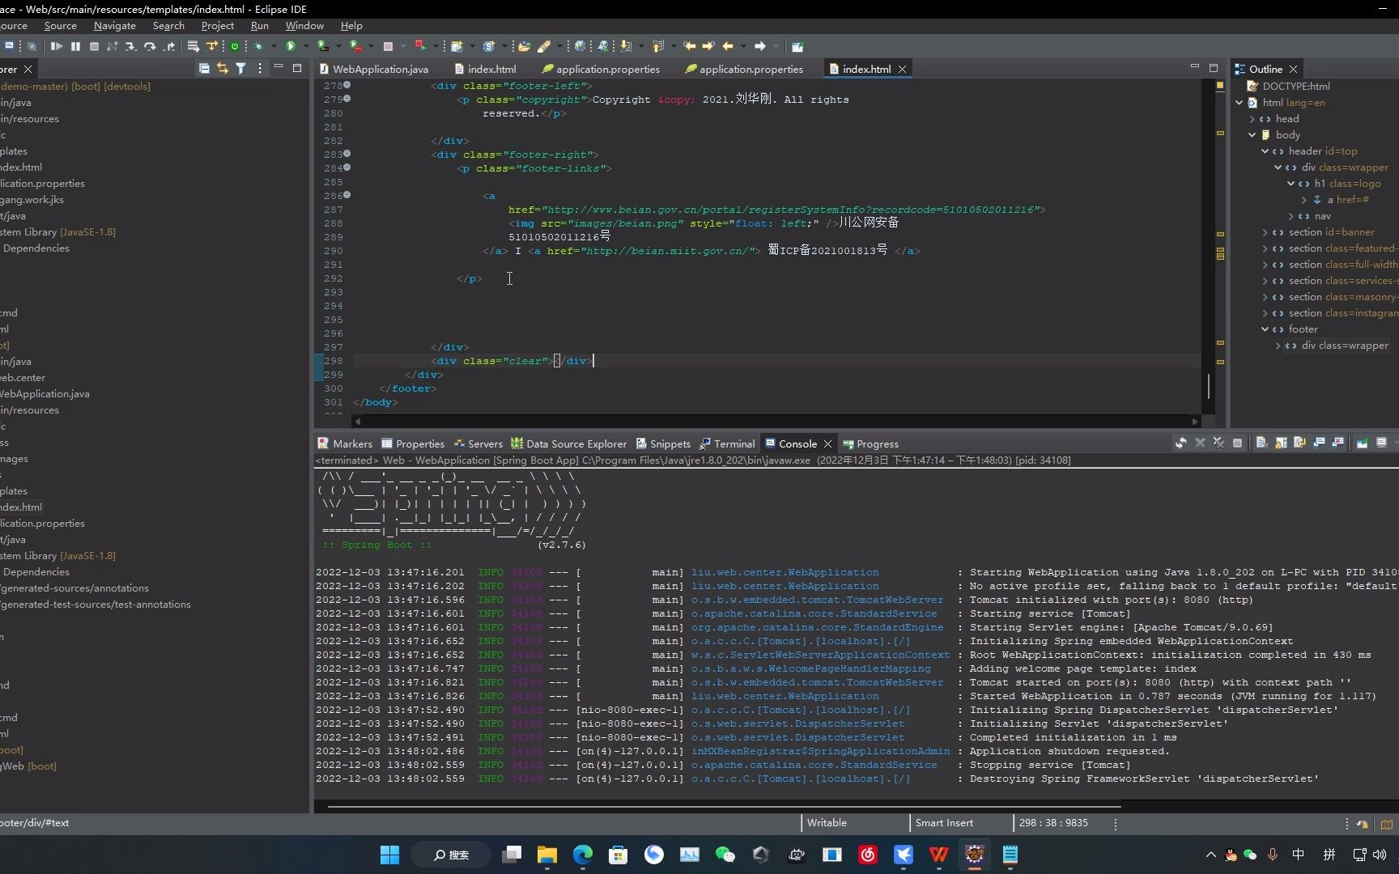The width and height of the screenshot is (1399, 874).
Task: Navigate Back with yellow left arrow
Action: (x=728, y=46)
